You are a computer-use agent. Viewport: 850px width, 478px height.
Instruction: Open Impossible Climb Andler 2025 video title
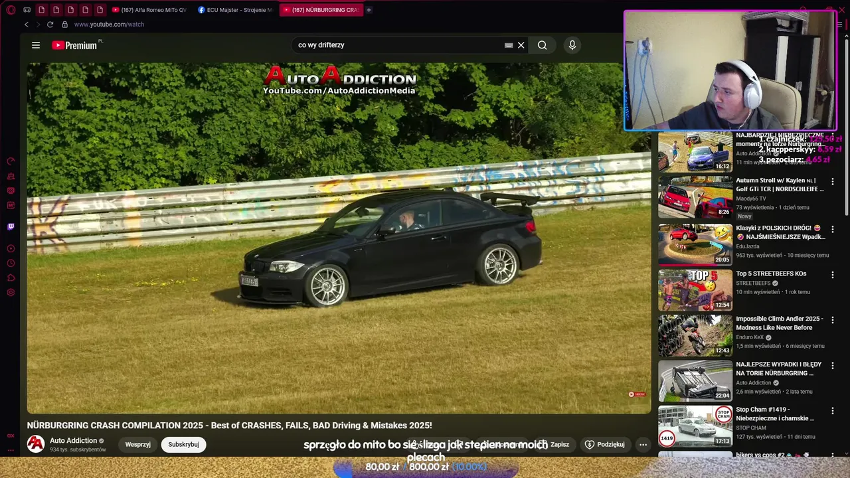pos(780,323)
